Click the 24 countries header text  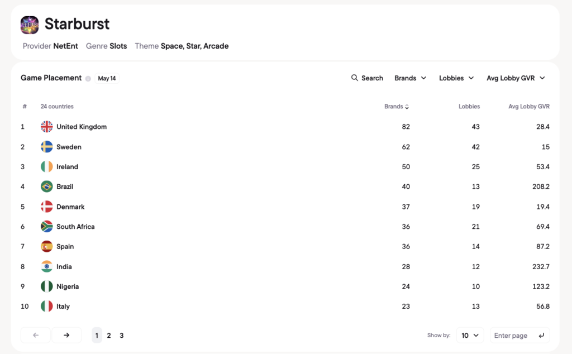57,107
